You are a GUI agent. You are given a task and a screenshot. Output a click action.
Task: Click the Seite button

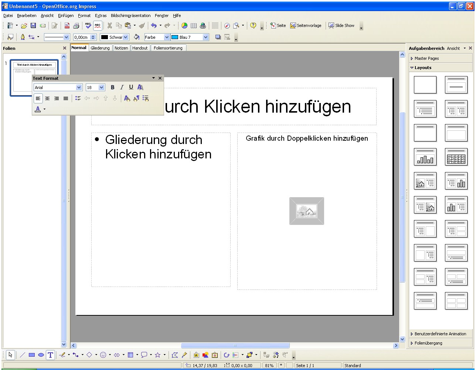pos(278,25)
